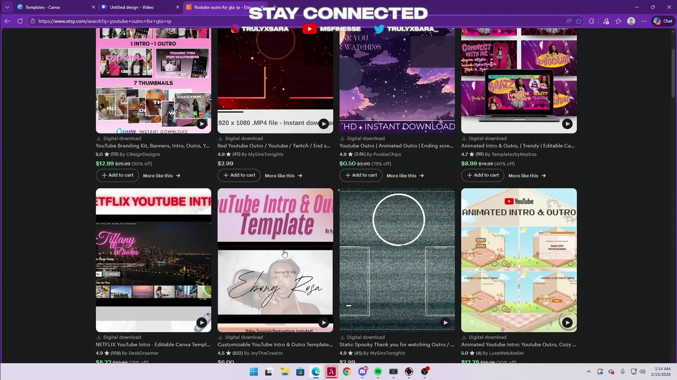
Task: Add Red Youtube Outro to cart
Action: tap(239, 175)
